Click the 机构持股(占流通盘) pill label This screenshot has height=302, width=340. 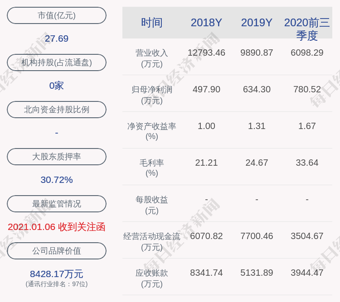(57, 62)
